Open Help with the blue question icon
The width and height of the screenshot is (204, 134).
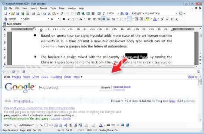127,13
